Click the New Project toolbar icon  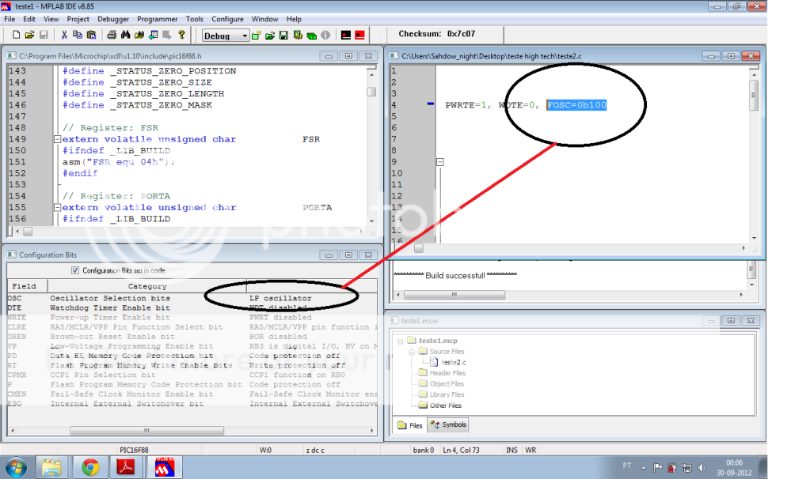pos(257,35)
